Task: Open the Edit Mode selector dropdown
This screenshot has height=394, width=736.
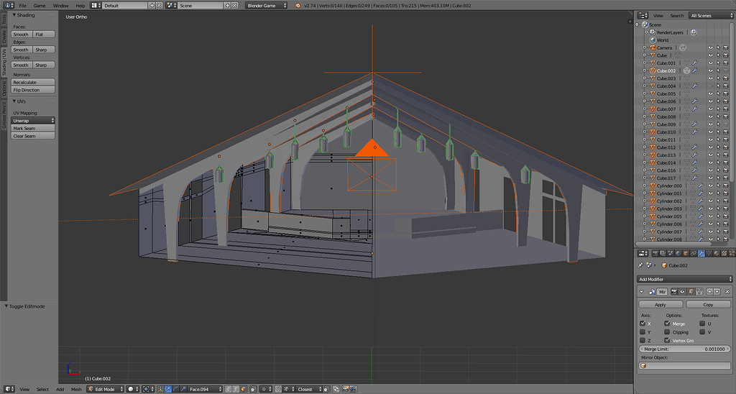Action: pos(106,389)
